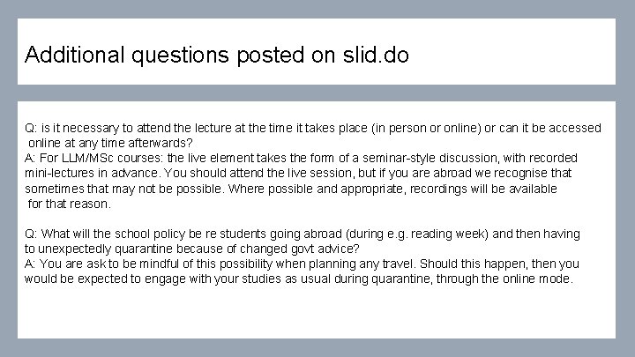The width and height of the screenshot is (635, 357).
Task: Click the line "online at any time afterwards?"
Action: (x=110, y=143)
